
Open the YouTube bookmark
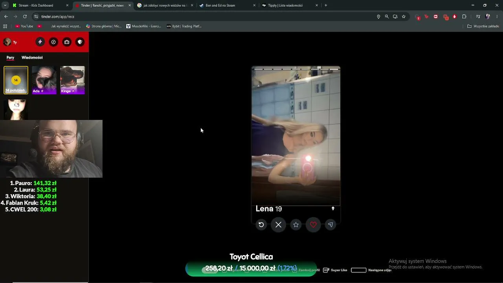point(24,26)
